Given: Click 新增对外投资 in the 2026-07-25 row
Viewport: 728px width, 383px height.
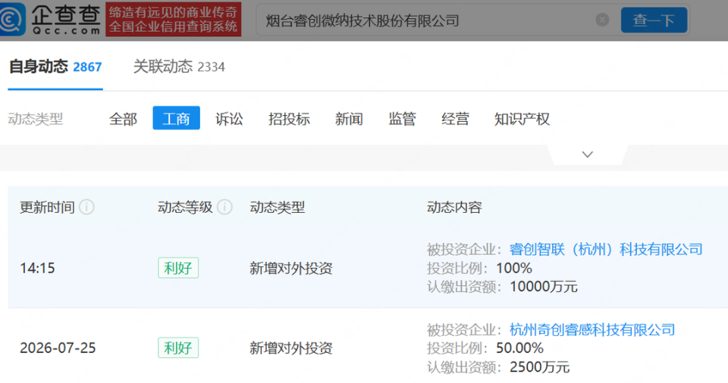Looking at the screenshot, I should tap(290, 347).
